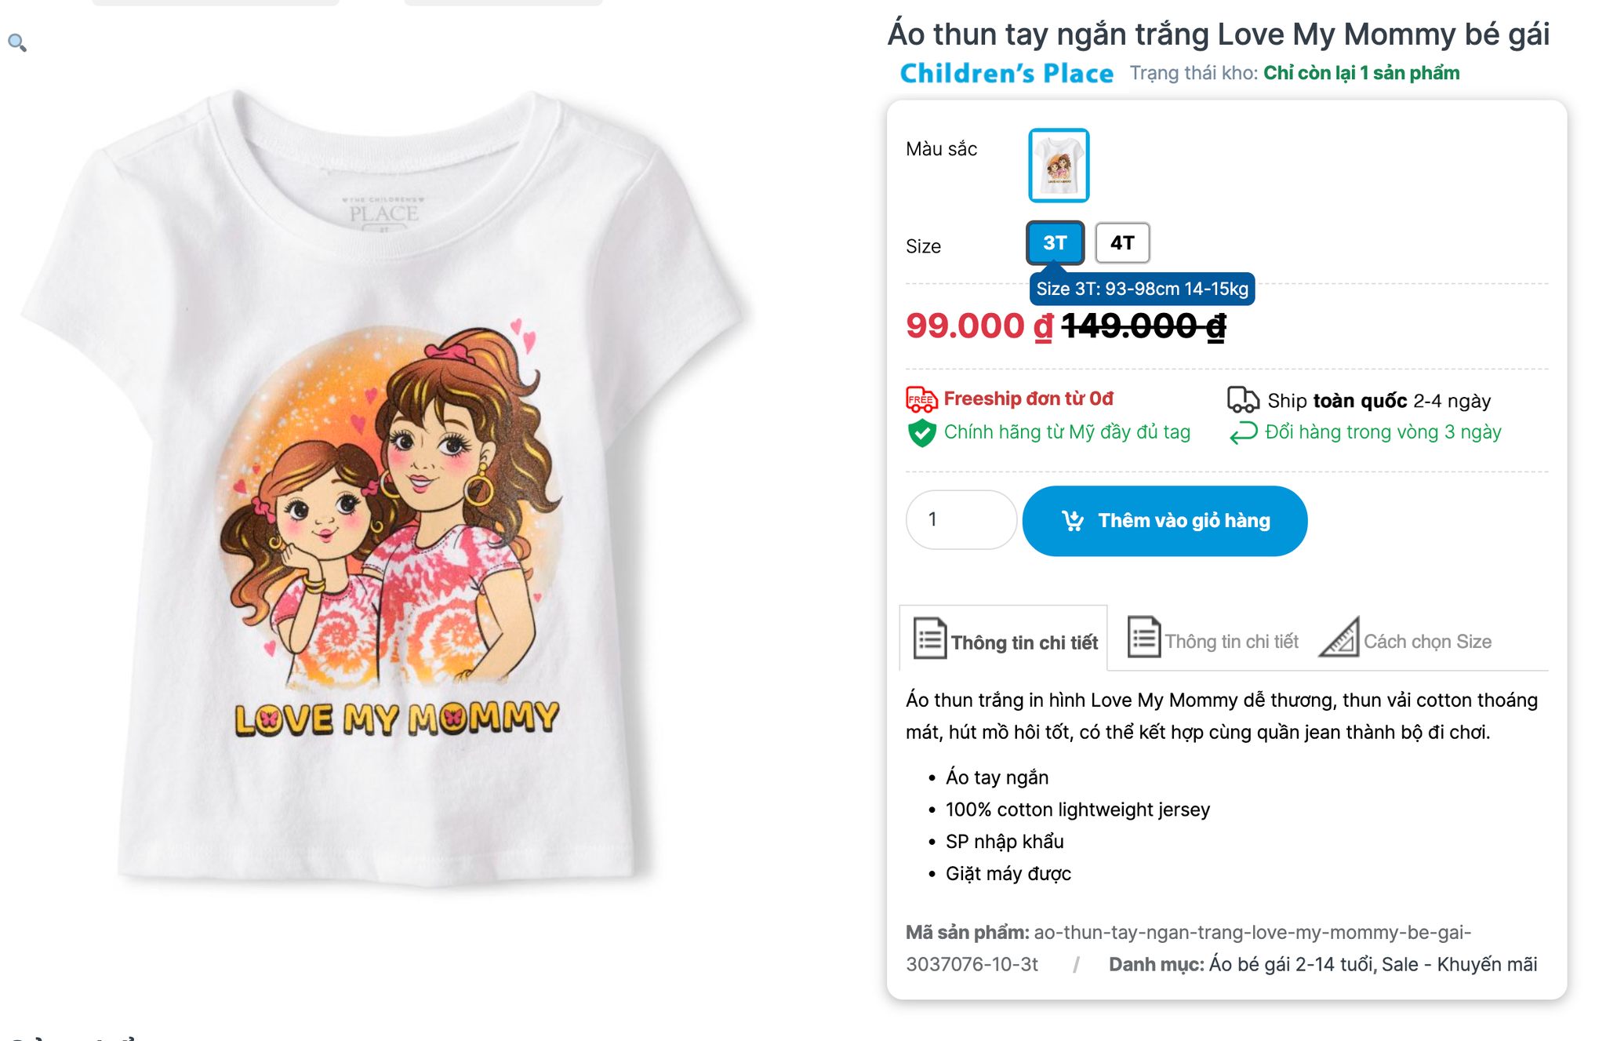Click the magnifier zoom icon

[17, 43]
